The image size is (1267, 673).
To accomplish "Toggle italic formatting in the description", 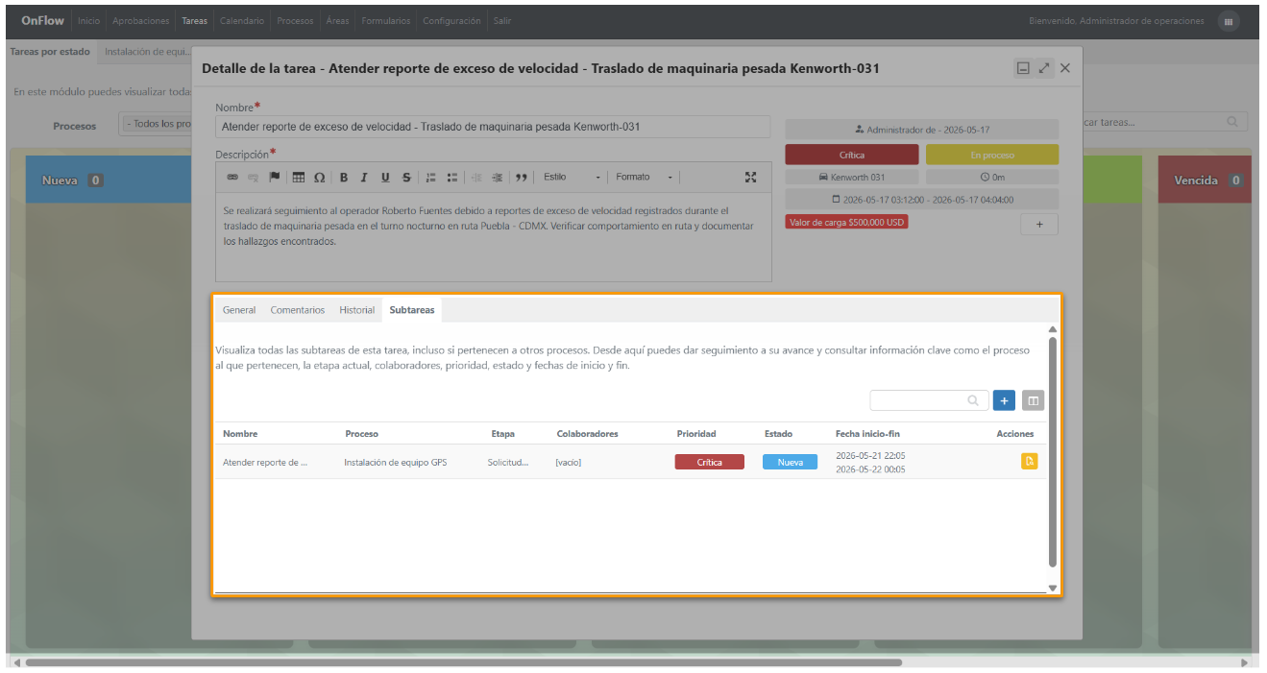I will [364, 178].
